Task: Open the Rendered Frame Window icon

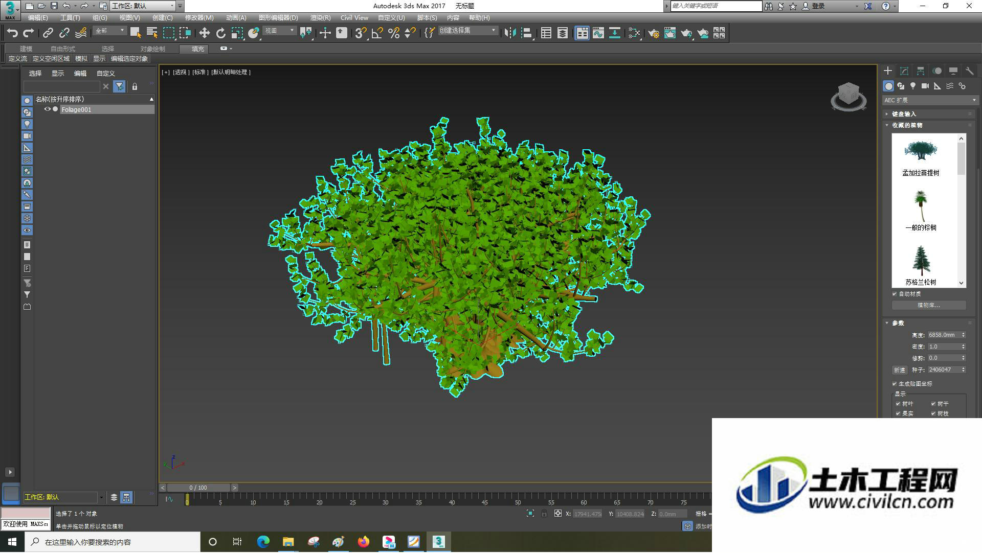Action: pyautogui.click(x=670, y=33)
